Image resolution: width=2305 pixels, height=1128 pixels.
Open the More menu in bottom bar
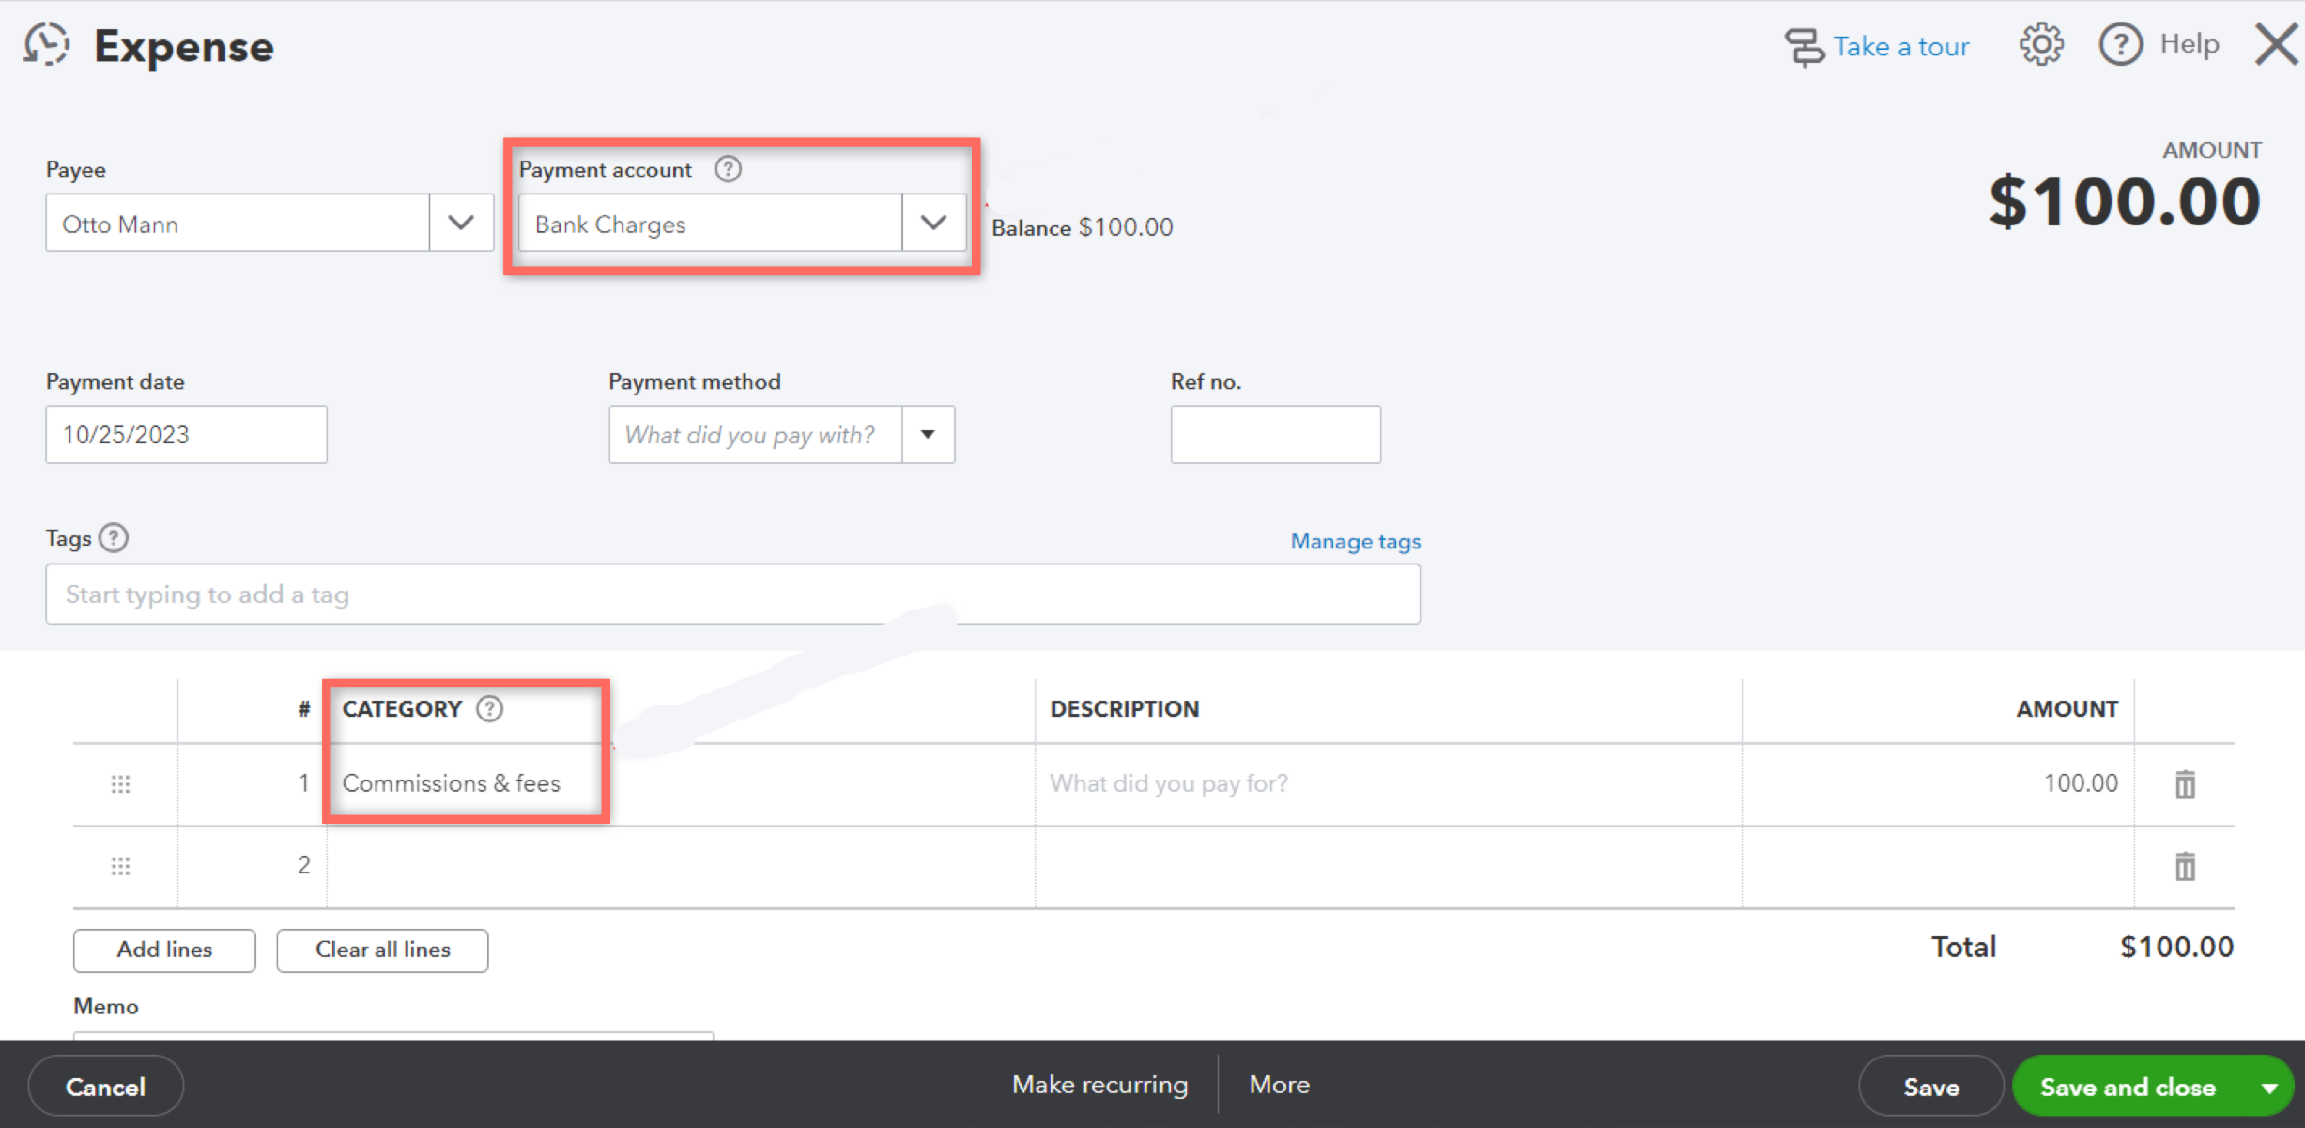click(x=1279, y=1085)
